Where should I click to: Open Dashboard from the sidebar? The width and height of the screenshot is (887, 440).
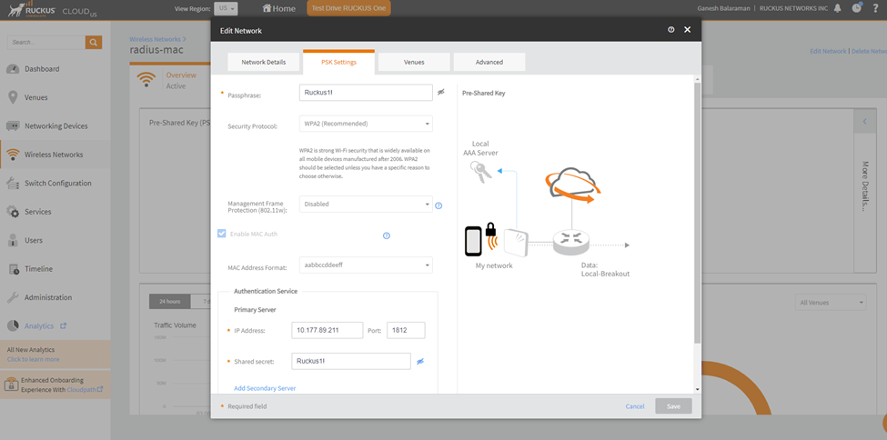pyautogui.click(x=42, y=69)
